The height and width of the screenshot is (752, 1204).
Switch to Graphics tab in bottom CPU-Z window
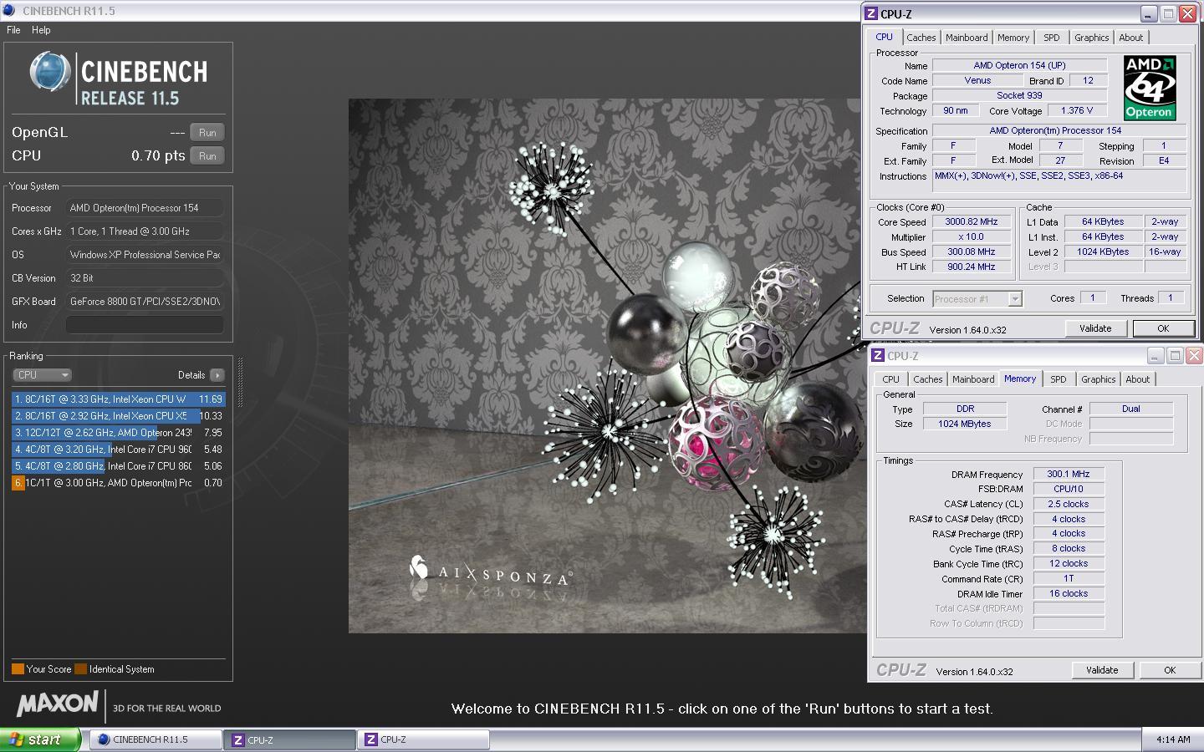(1098, 379)
